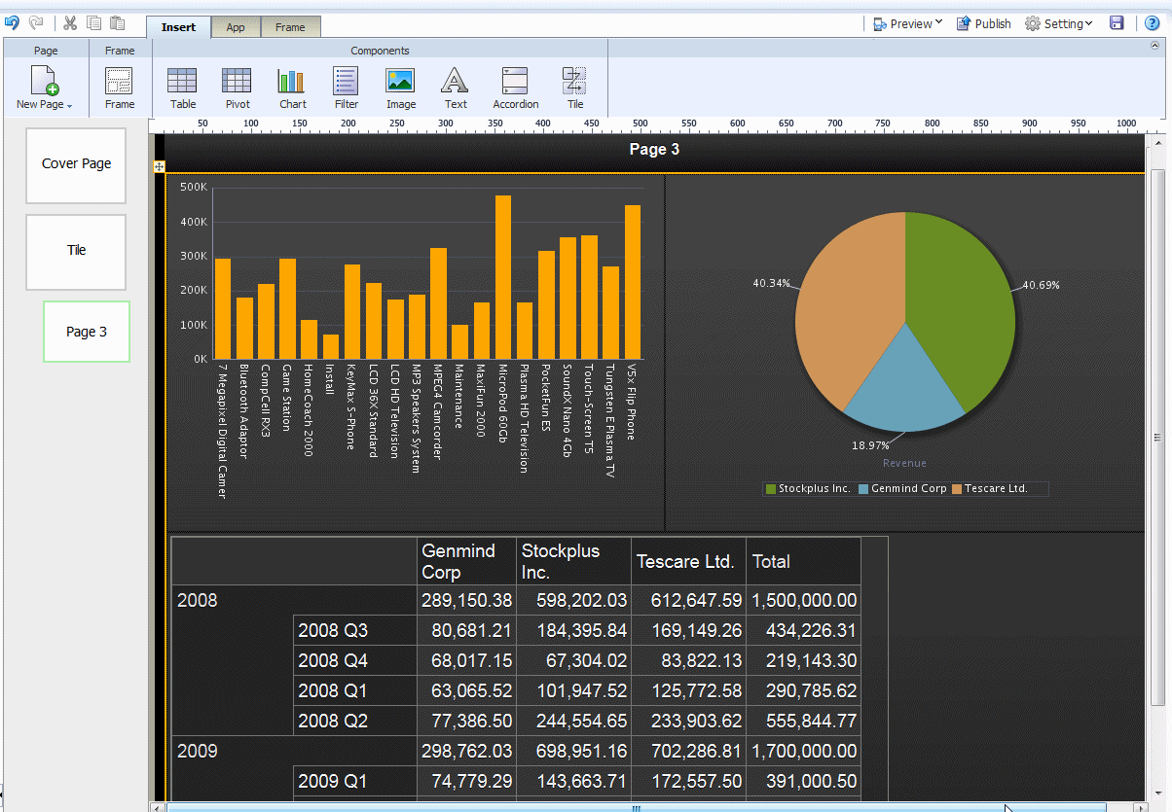Insert an Image component
Image resolution: width=1172 pixels, height=812 pixels.
click(400, 88)
